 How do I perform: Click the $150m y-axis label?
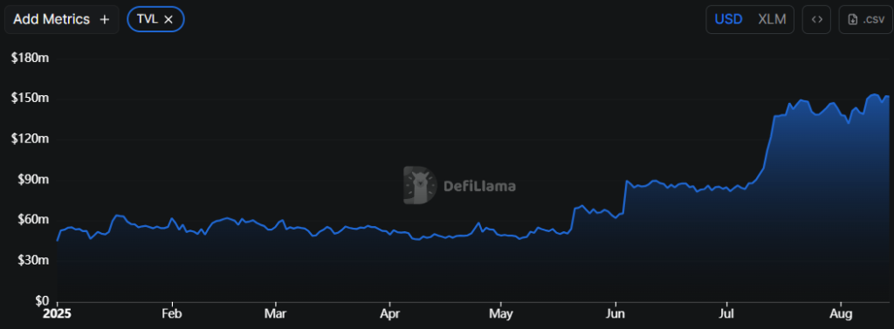click(31, 99)
